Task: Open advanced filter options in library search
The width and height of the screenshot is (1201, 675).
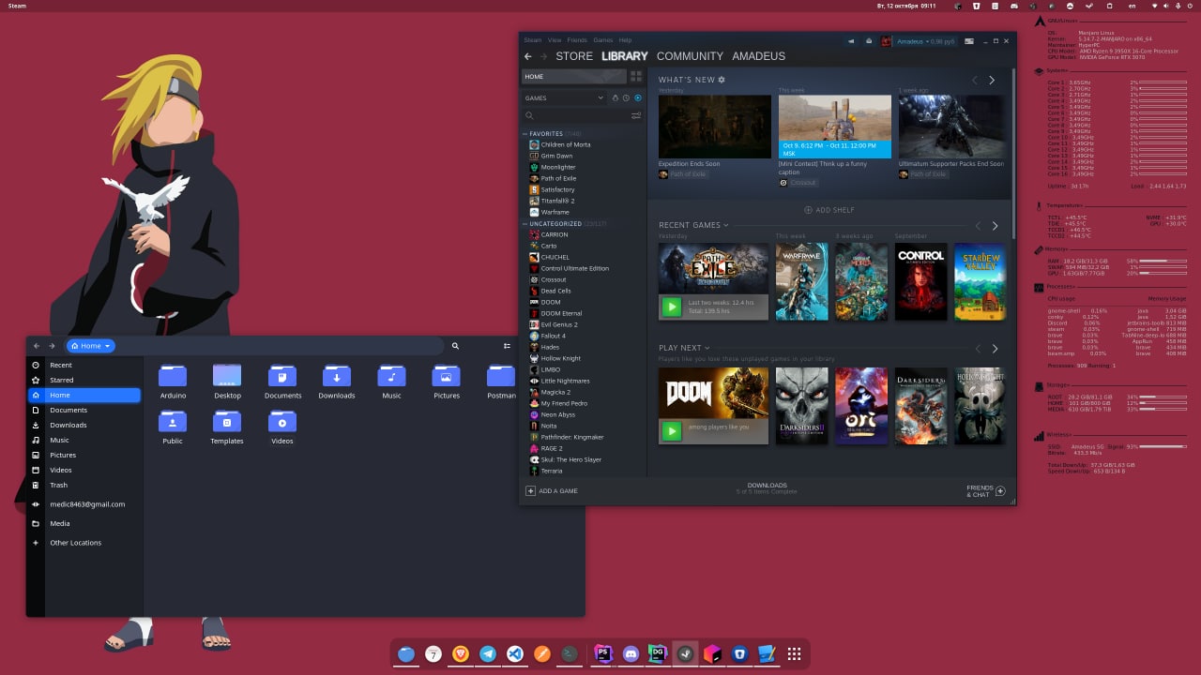Action: pos(636,115)
